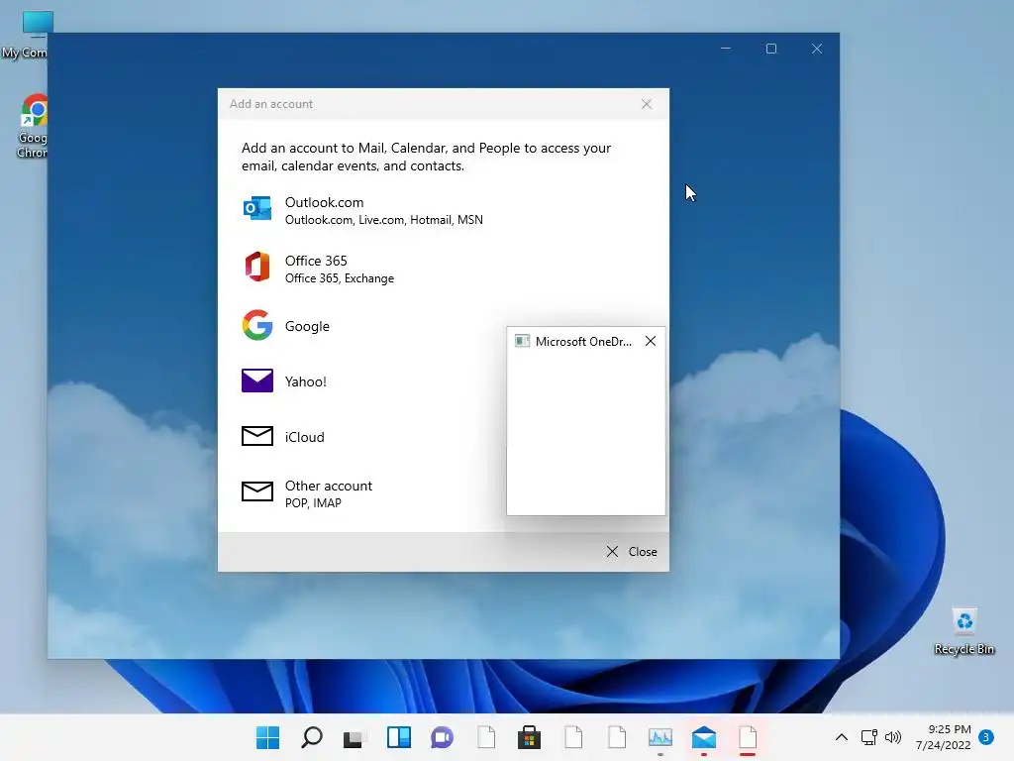This screenshot has height=761, width=1014.
Task: Click the Outlook.com, Live.com, Hotmail, MSN subtitle
Action: (384, 220)
